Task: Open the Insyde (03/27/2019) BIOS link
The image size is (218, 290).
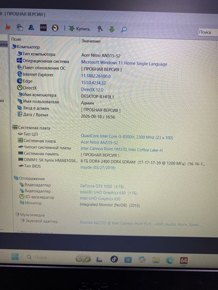Action: 98,167
